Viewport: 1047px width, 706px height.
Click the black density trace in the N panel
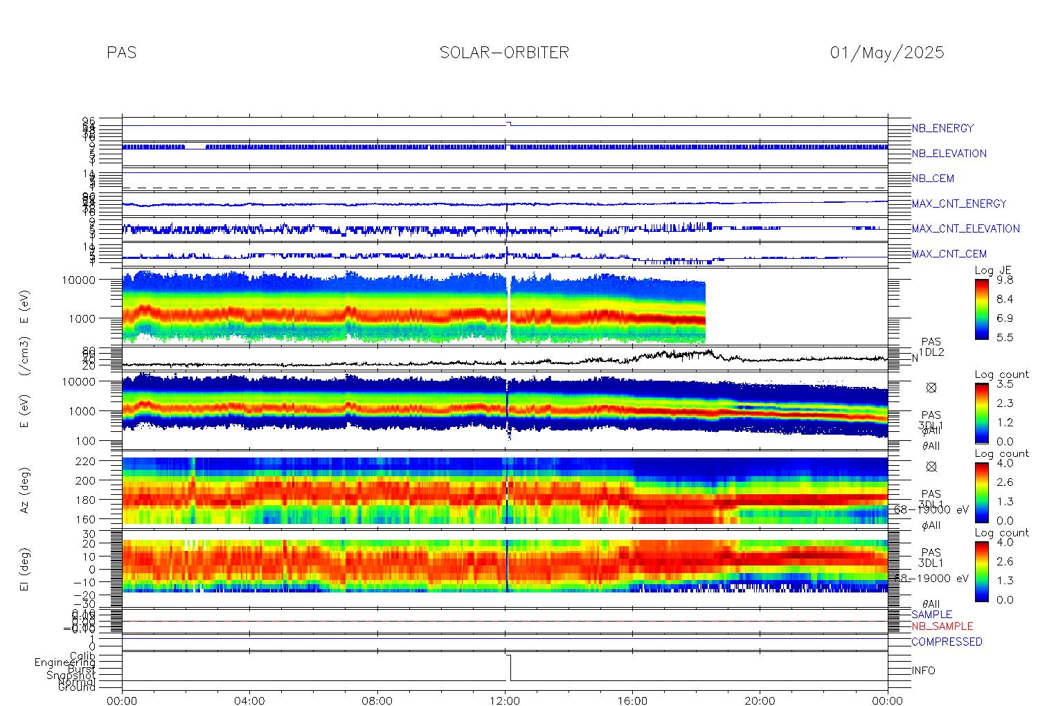tap(505, 360)
